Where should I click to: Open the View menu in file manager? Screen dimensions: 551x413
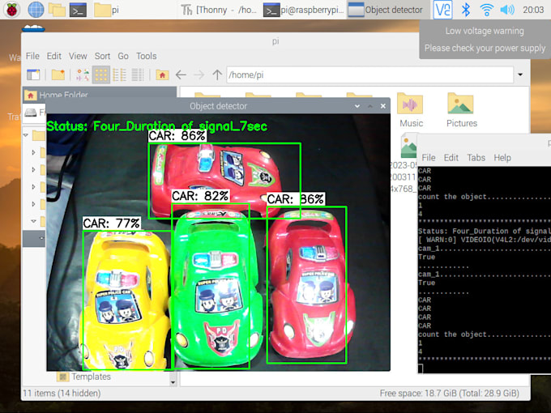78,56
